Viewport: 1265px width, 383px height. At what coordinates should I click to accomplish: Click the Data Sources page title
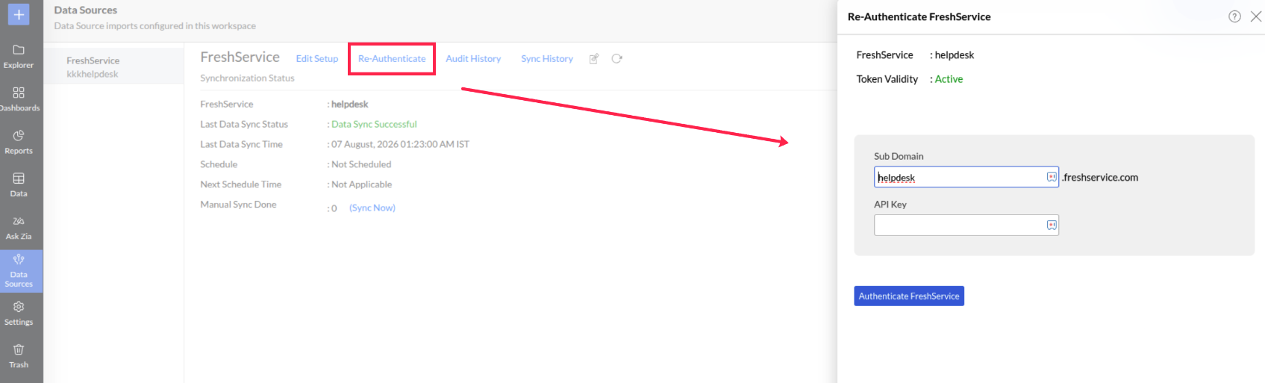coord(86,10)
